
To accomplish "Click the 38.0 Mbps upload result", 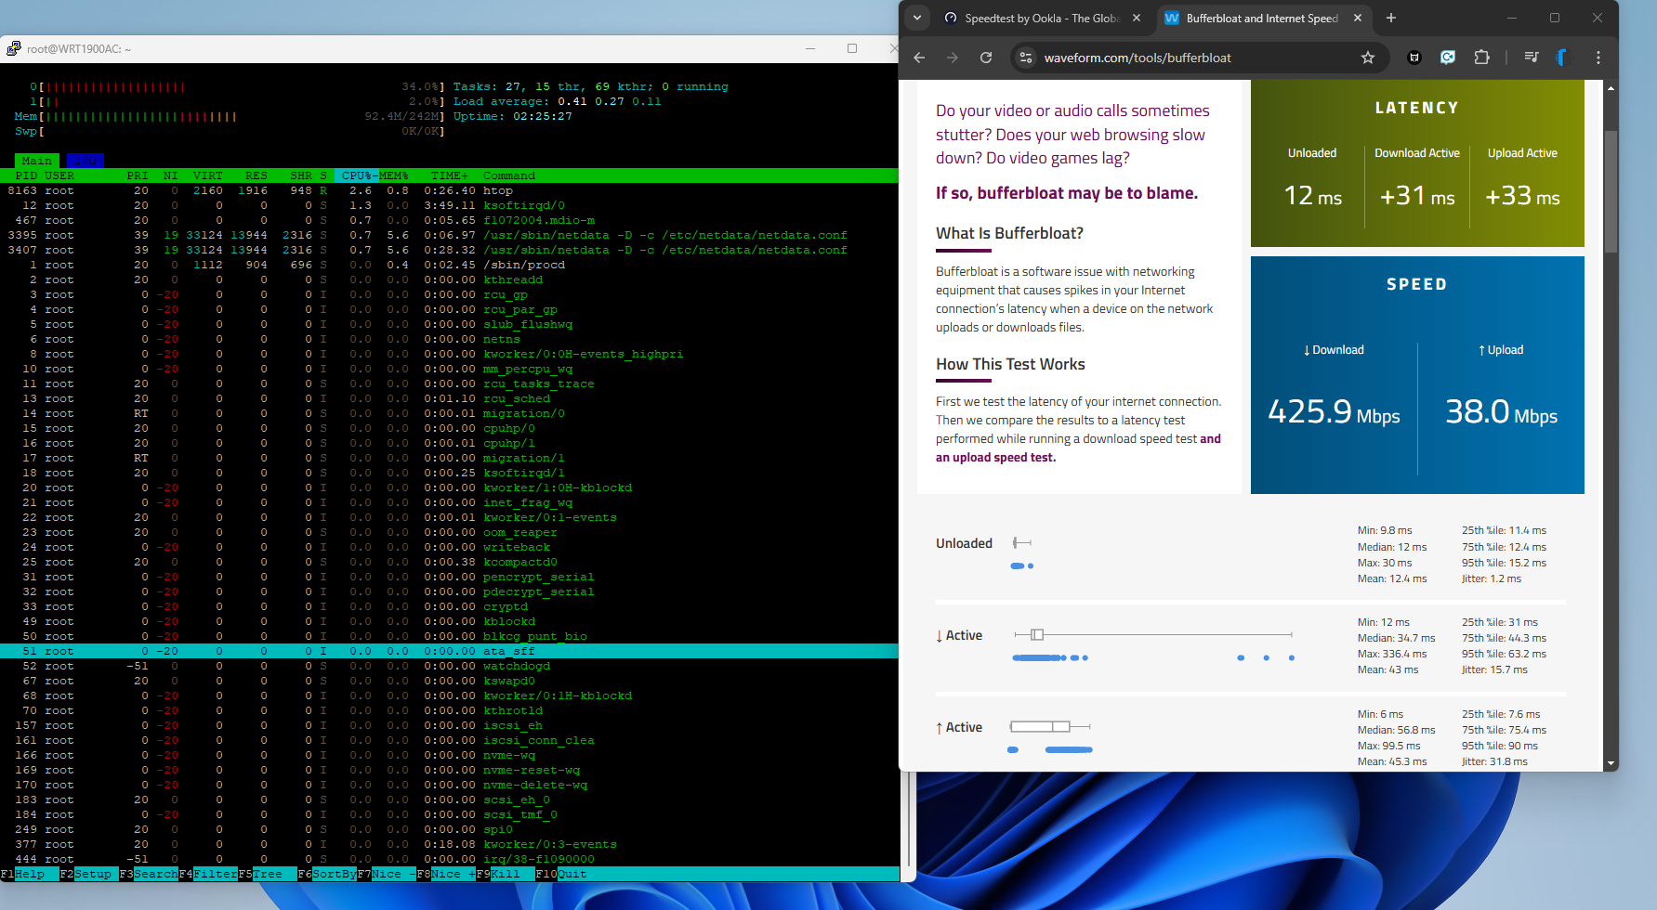I will click(x=1501, y=411).
